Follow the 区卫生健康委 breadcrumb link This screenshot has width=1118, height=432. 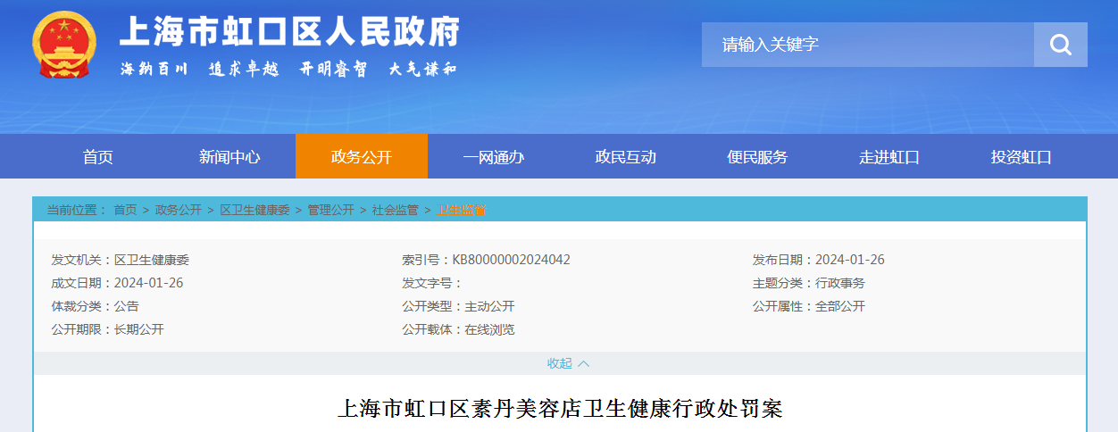tap(254, 210)
